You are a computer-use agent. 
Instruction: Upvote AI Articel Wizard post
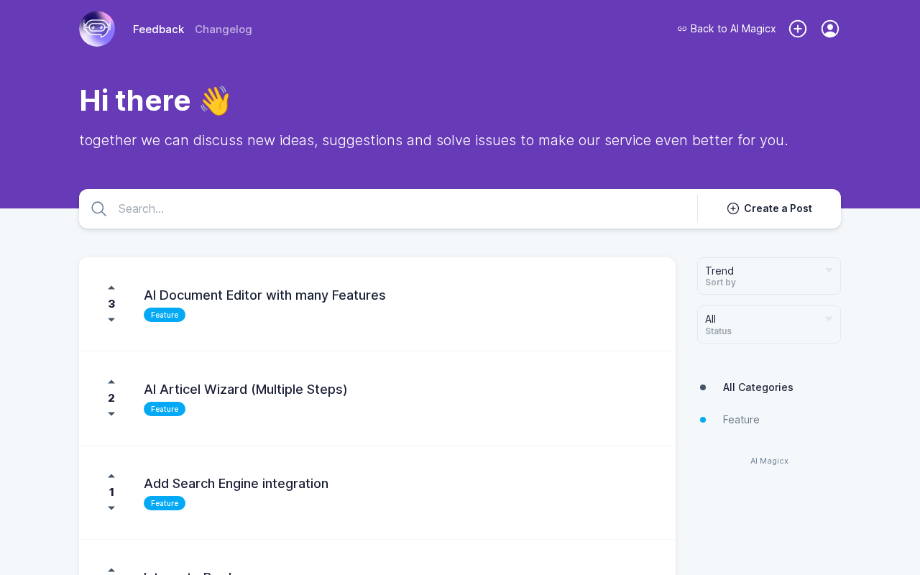[x=111, y=382]
